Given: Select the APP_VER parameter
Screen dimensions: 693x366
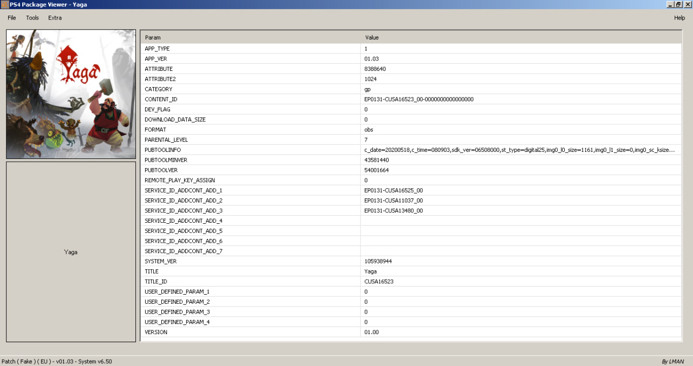Looking at the screenshot, I should pyautogui.click(x=156, y=59).
